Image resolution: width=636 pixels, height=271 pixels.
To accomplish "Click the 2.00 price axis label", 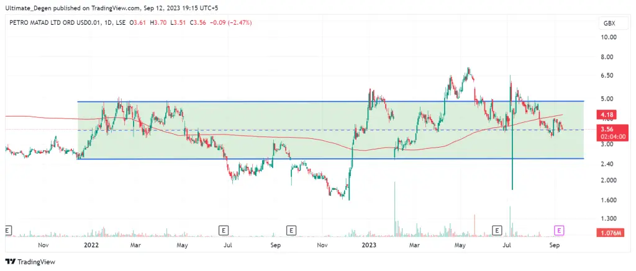I will coord(610,180).
